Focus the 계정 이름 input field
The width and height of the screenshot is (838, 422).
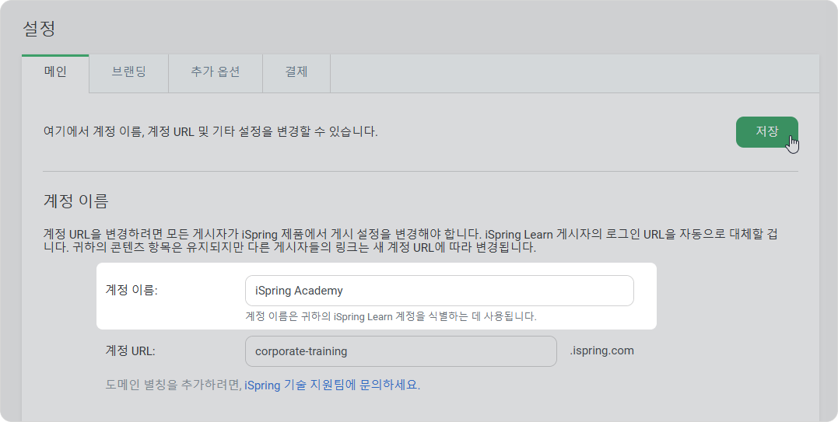(440, 291)
